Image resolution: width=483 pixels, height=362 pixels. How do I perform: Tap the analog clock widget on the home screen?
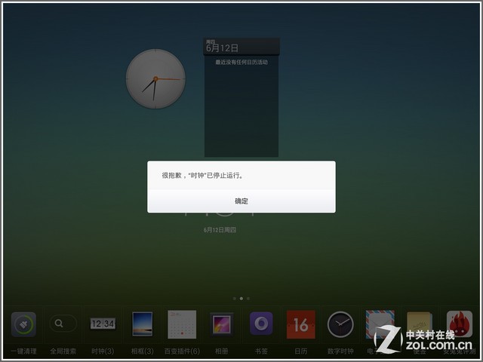tap(155, 79)
